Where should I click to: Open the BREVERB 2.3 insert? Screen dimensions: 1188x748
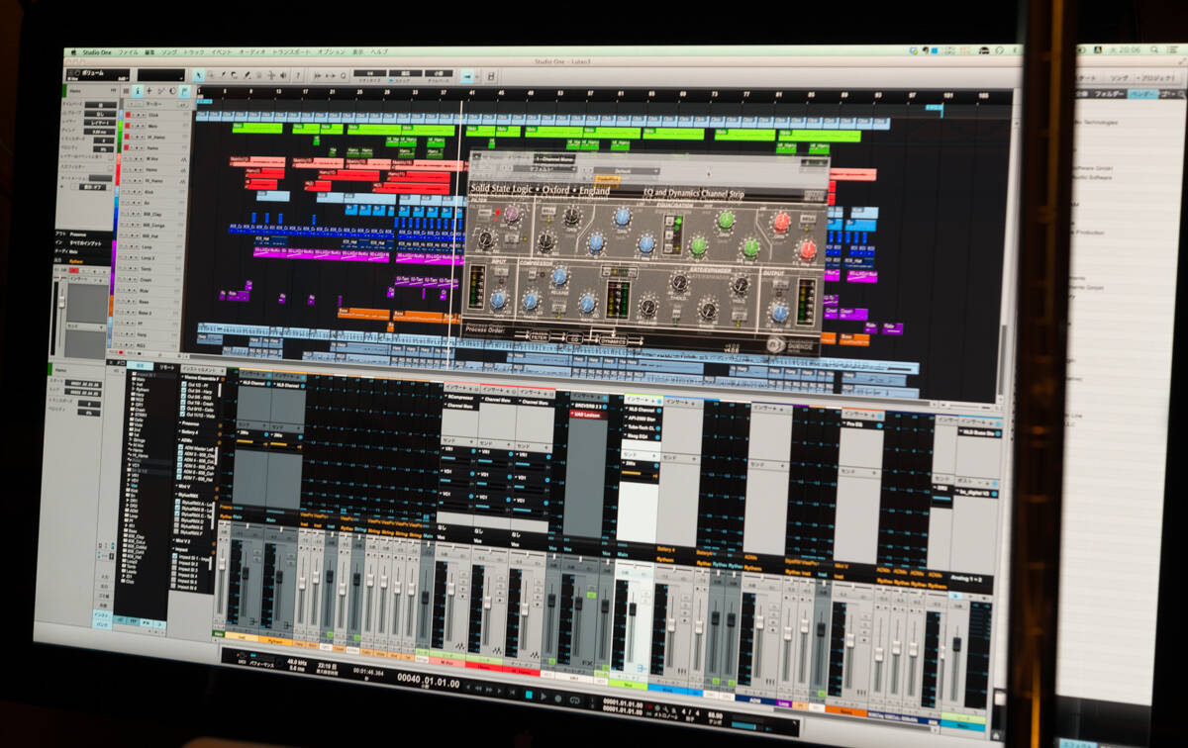(x=587, y=406)
